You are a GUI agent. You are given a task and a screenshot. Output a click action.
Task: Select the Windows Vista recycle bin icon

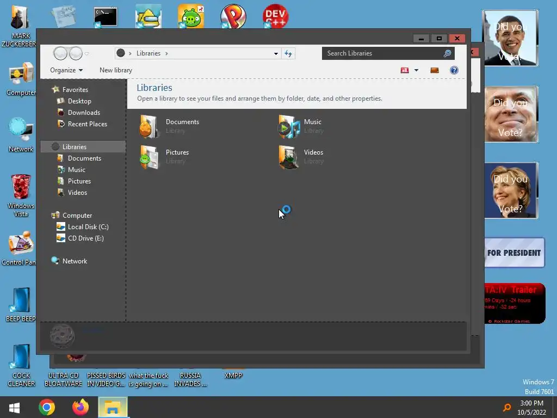[x=21, y=195]
